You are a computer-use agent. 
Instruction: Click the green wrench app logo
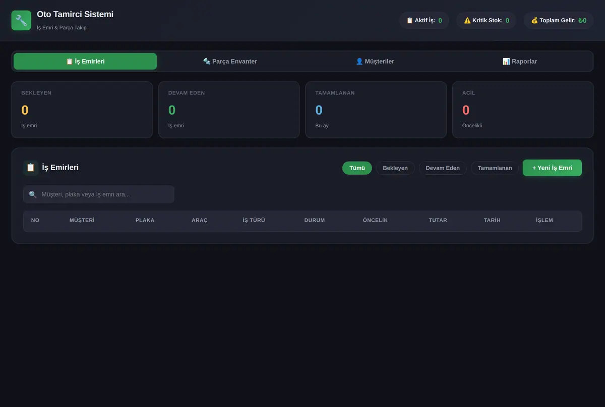21,20
